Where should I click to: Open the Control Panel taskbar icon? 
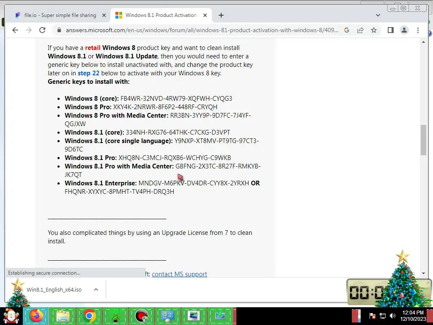tap(167, 316)
